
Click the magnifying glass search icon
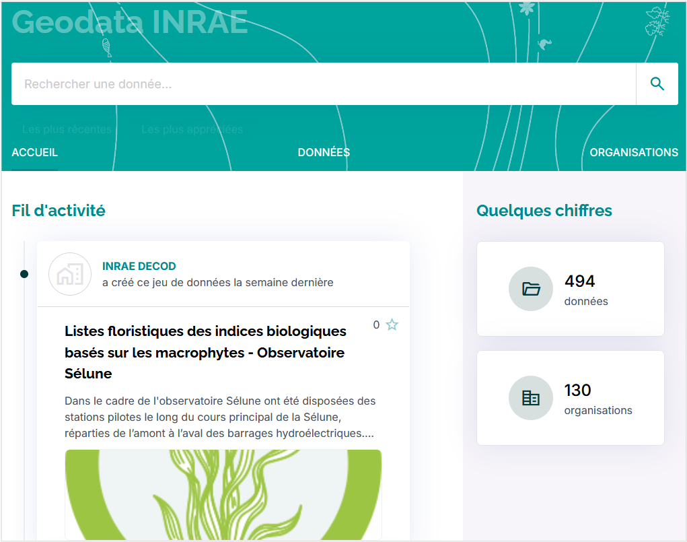pos(657,83)
